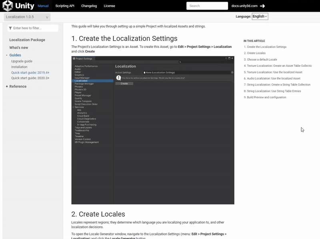This screenshot has width=320, height=239.
Task: Open the Localization 1.0.5 version dropdown
Action: [27, 17]
